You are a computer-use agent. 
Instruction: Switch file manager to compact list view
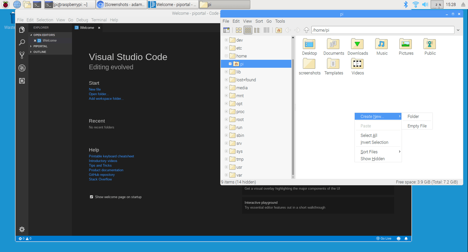(257, 30)
